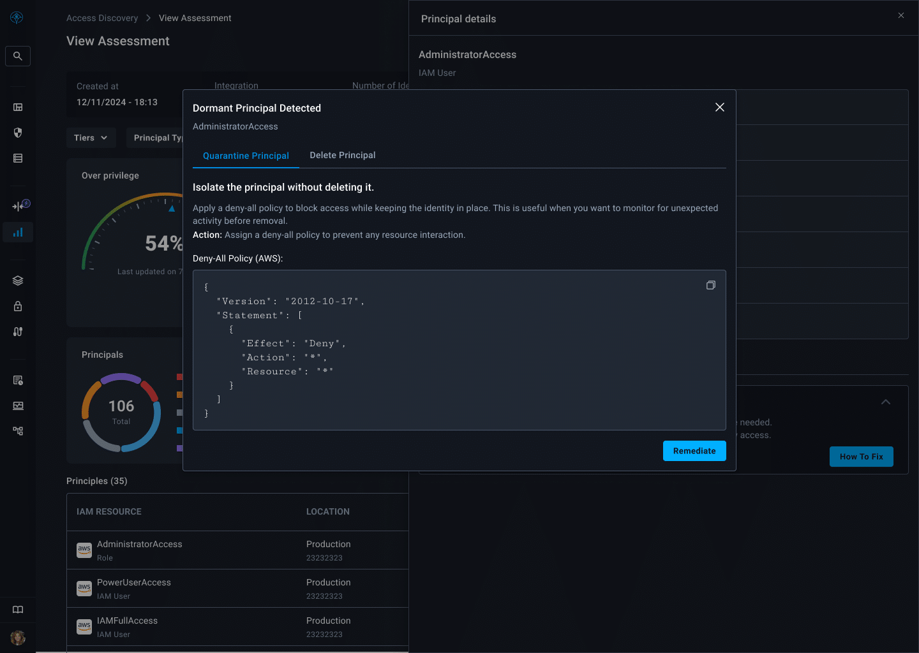Click Production location in PowerUserAccess row
Screen dimensions: 919x653
coord(329,582)
